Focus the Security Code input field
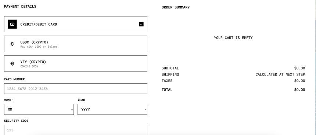316x135 pixels. pyautogui.click(x=76, y=130)
